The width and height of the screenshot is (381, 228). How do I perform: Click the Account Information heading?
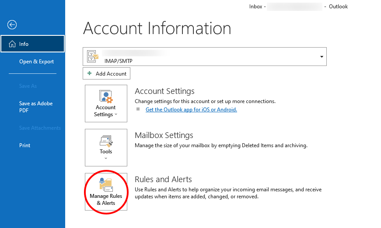click(157, 28)
